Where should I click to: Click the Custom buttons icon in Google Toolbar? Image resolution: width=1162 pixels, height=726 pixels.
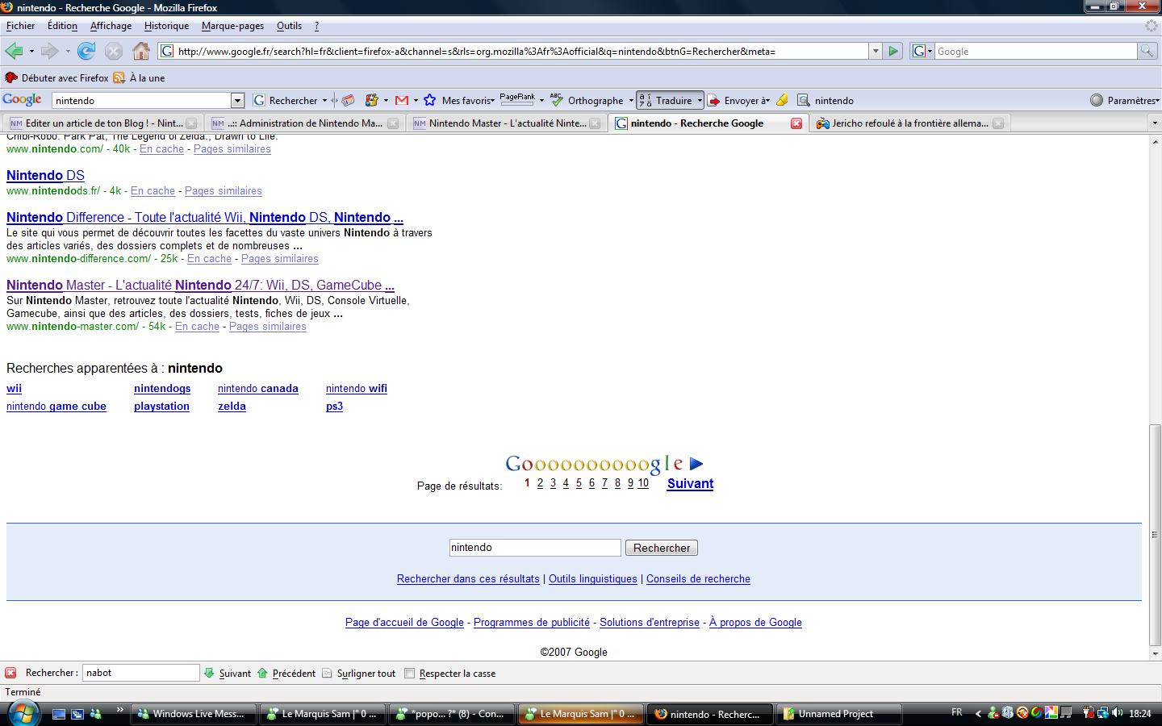[x=372, y=101]
